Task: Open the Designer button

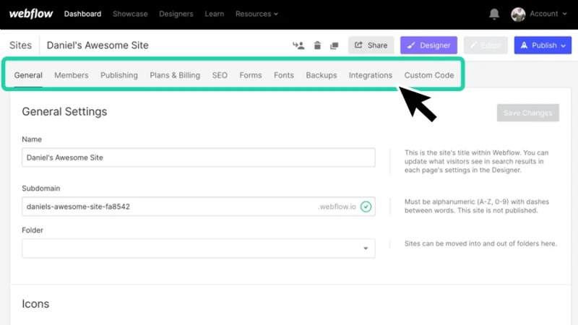Action: [428, 45]
